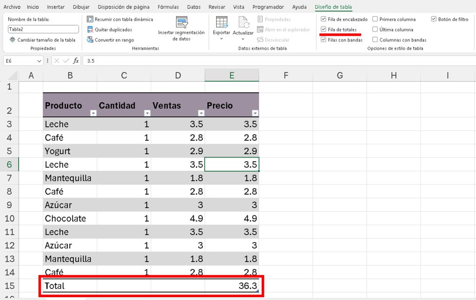
Task: Click the Quitar duplicados icon
Action: coord(90,30)
